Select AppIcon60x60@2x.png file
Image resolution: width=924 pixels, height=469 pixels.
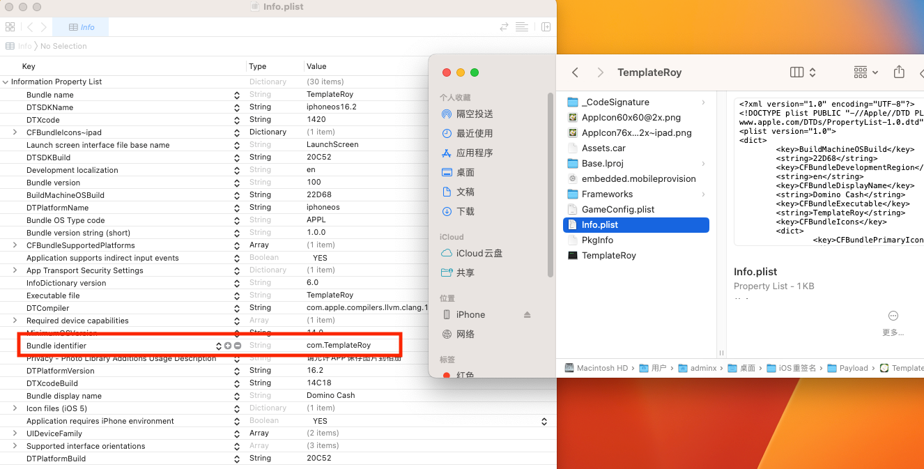tap(636, 117)
